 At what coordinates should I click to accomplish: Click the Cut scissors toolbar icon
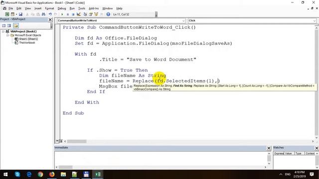[27, 14]
